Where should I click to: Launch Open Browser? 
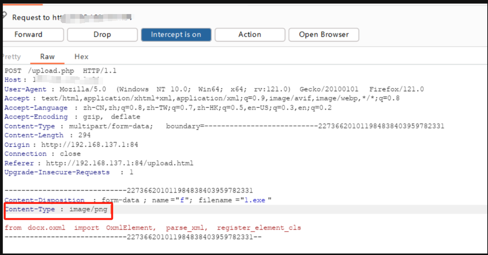pyautogui.click(x=324, y=34)
